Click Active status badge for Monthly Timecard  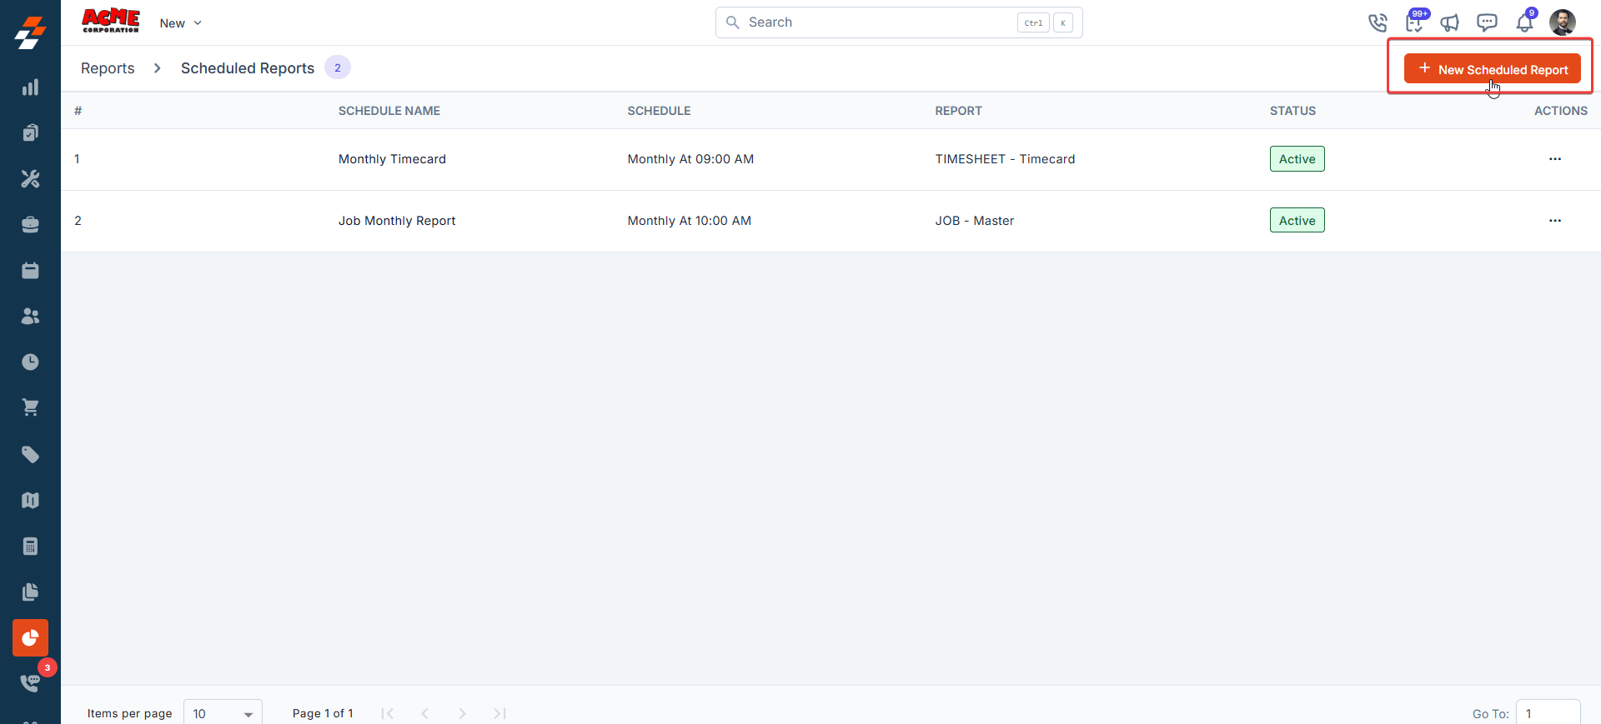pyautogui.click(x=1297, y=159)
